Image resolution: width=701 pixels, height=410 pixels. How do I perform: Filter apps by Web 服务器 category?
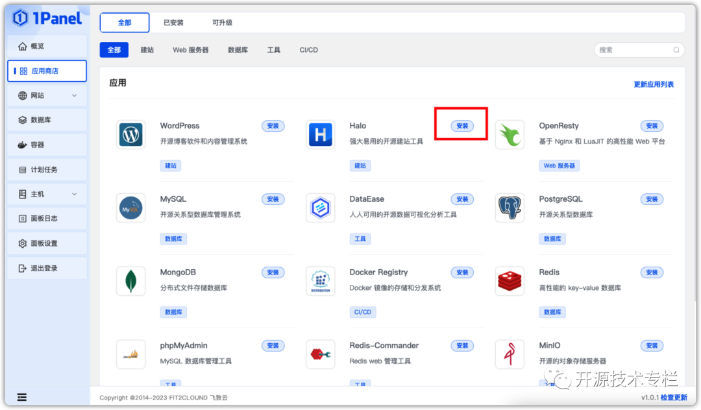pos(191,50)
